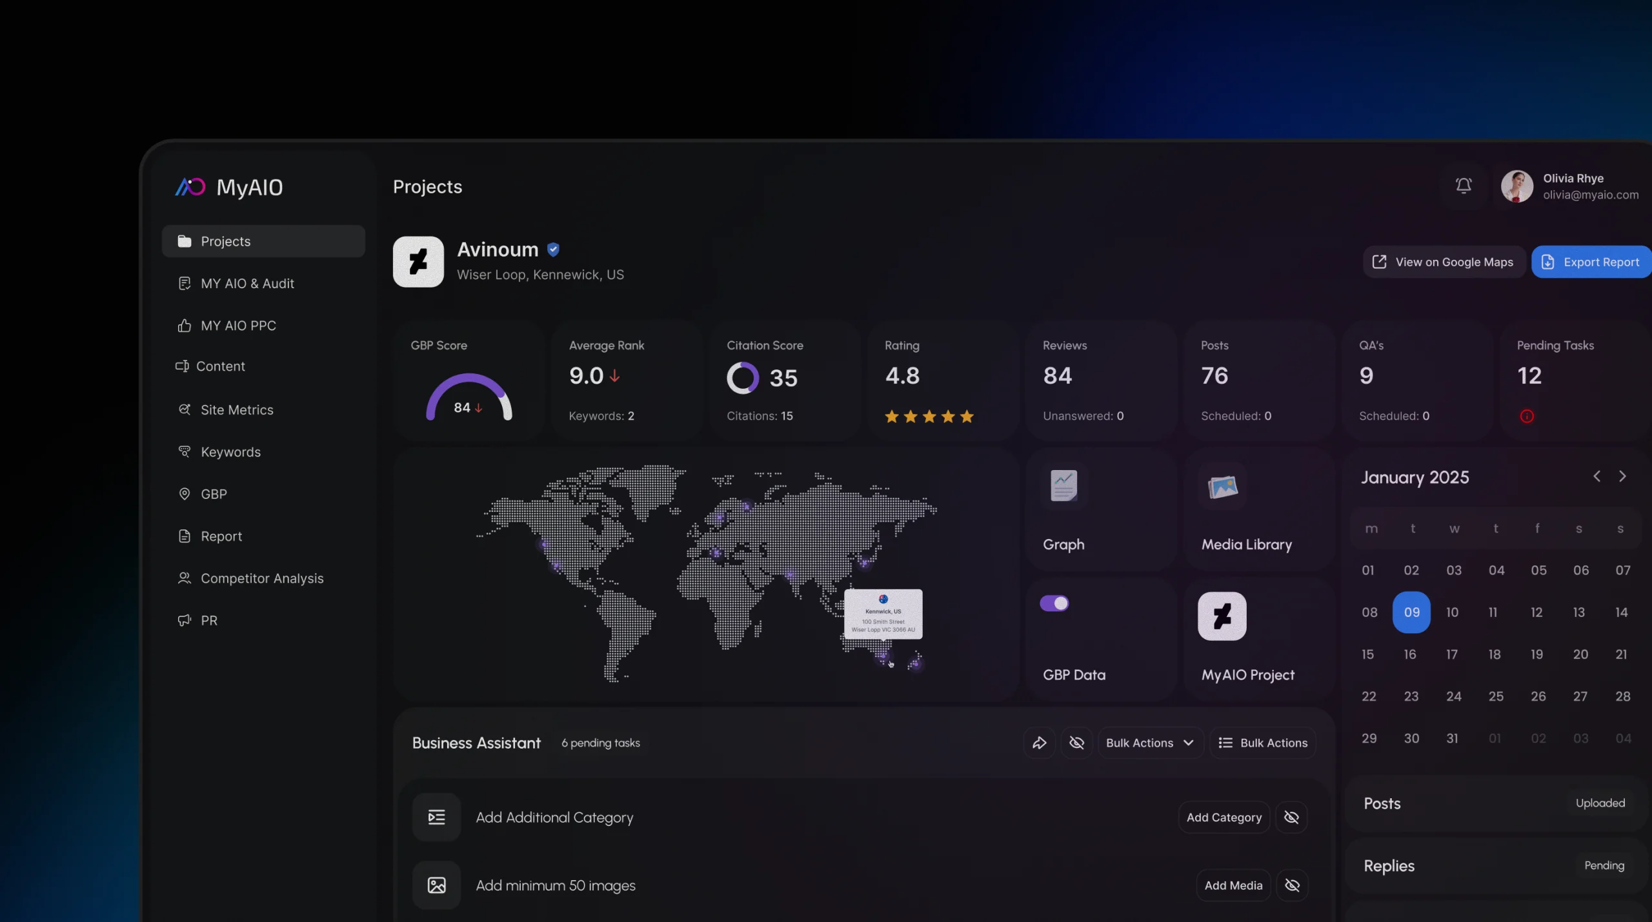The height and width of the screenshot is (922, 1652).
Task: Click the Add Additional Category row icon
Action: [436, 818]
